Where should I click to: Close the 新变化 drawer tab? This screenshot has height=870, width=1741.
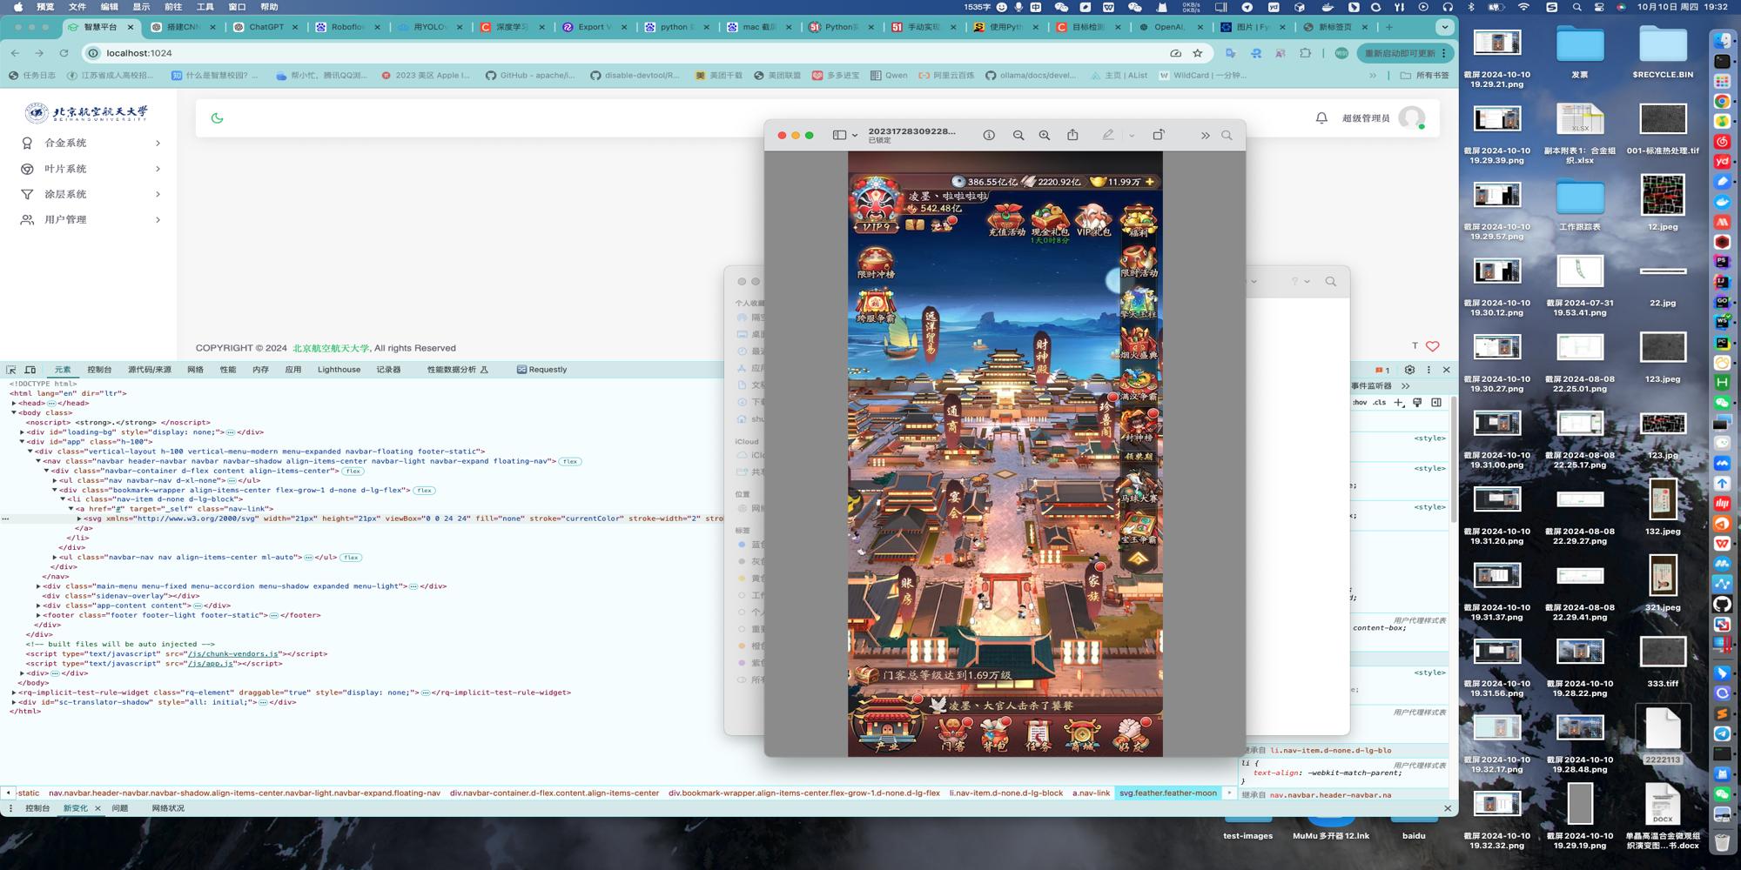coord(97,808)
